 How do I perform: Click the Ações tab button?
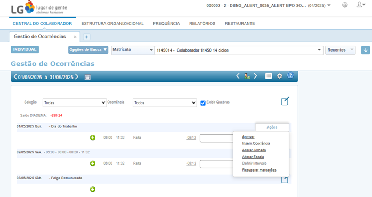click(x=272, y=127)
